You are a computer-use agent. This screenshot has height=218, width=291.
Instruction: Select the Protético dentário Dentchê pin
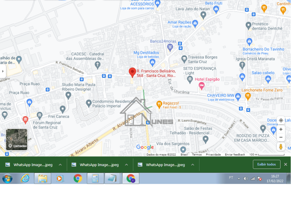(248, 26)
